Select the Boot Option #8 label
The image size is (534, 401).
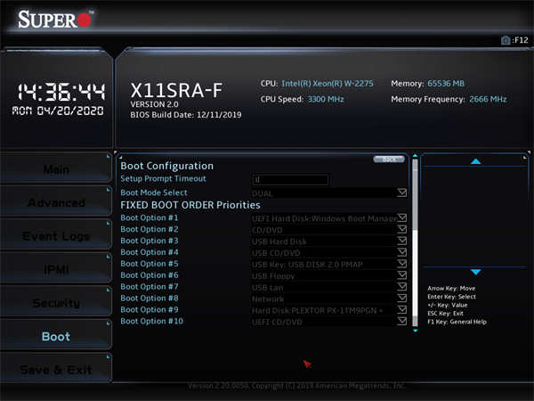tap(150, 299)
